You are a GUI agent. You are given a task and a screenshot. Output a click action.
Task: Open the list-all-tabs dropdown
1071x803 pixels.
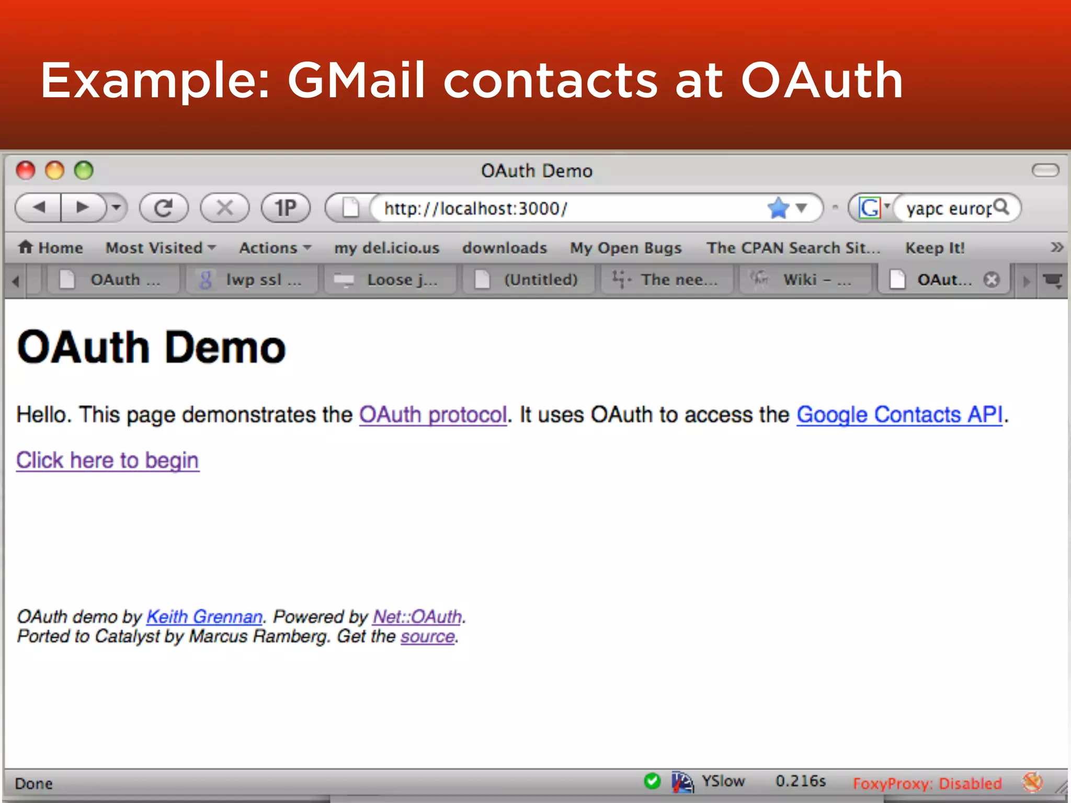coord(1053,280)
